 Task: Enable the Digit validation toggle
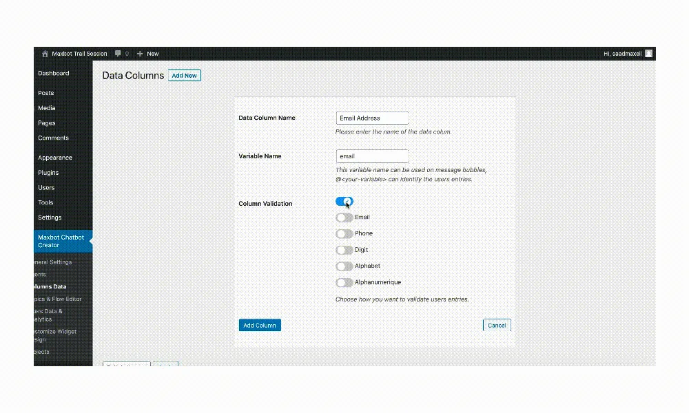(x=344, y=250)
